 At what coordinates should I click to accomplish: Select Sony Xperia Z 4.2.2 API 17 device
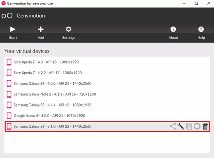coord(107,73)
